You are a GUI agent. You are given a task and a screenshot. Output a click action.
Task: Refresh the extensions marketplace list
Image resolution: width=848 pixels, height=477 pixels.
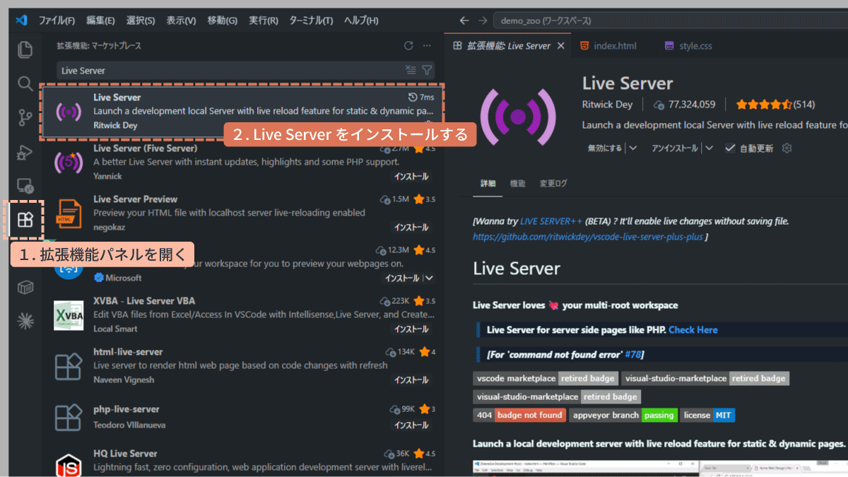(x=408, y=45)
